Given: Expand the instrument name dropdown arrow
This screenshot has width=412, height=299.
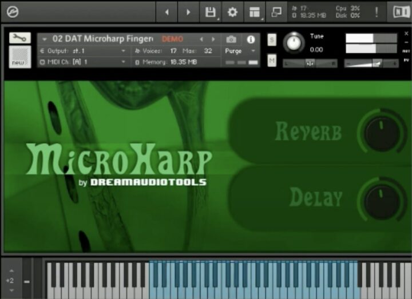Looking at the screenshot, I should [x=45, y=39].
